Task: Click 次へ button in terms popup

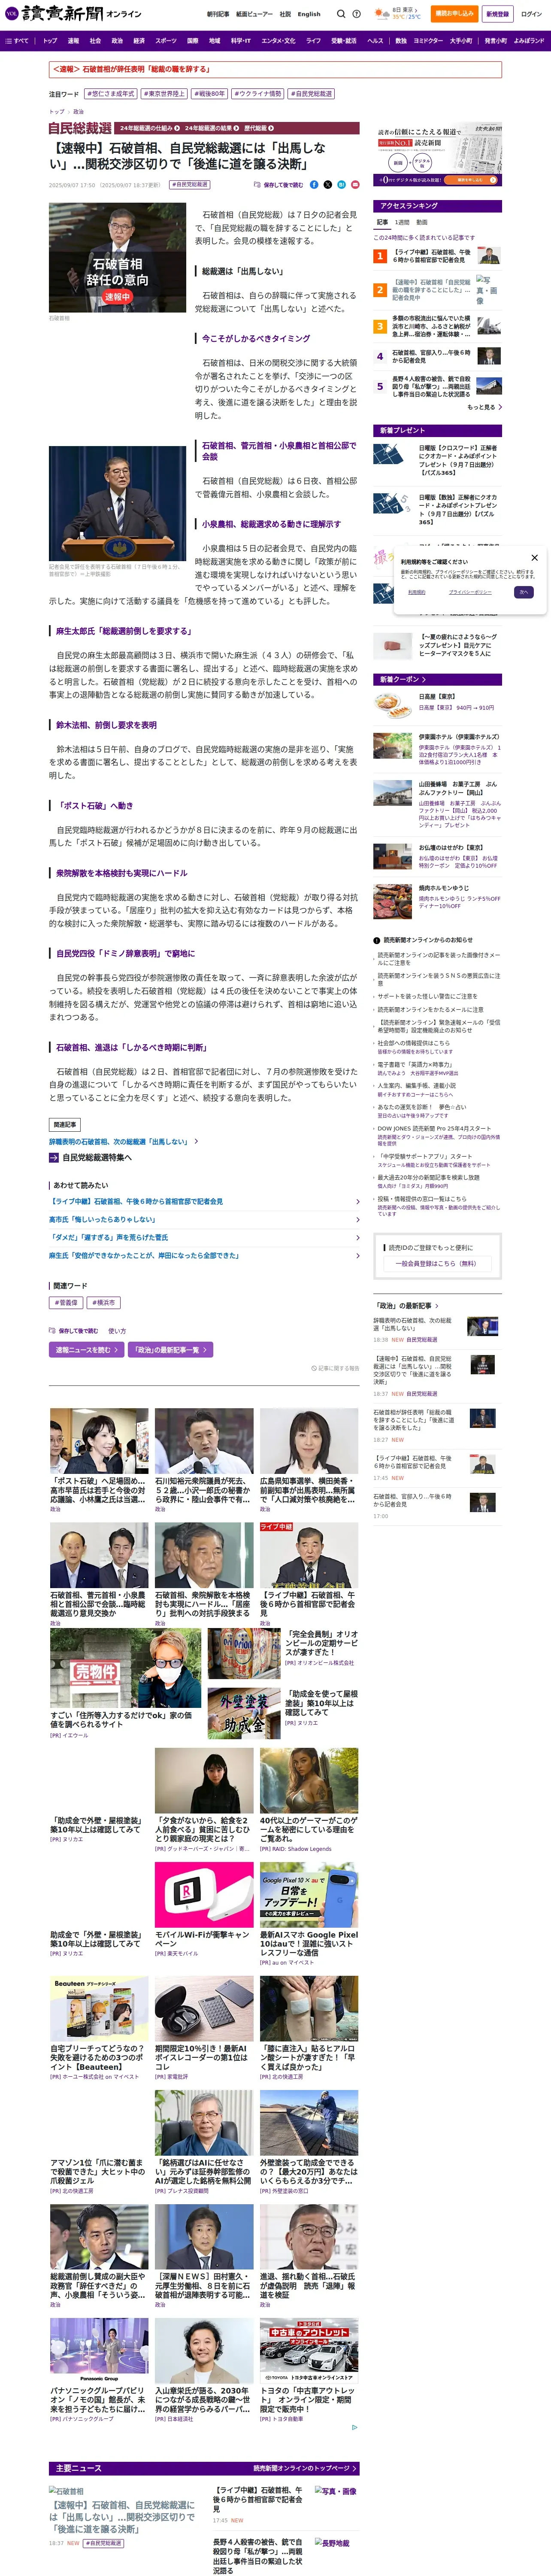Action: [x=523, y=592]
